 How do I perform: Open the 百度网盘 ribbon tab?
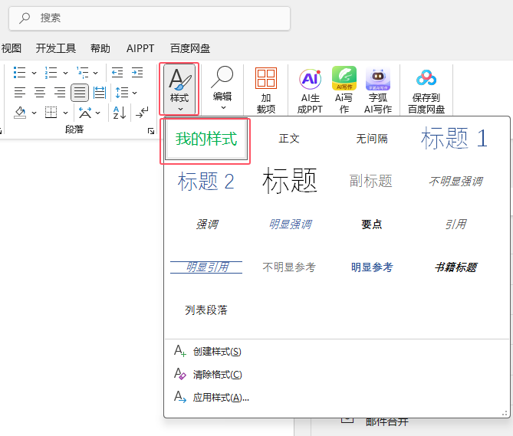[190, 48]
